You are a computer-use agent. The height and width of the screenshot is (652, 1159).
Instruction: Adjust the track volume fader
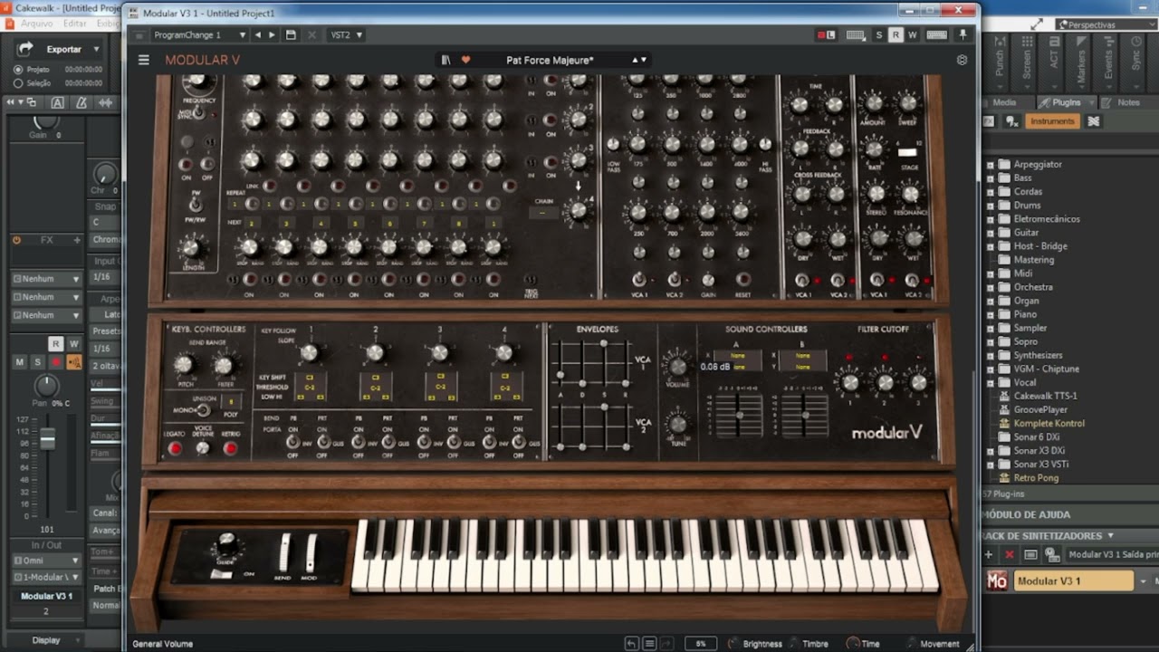click(x=47, y=439)
